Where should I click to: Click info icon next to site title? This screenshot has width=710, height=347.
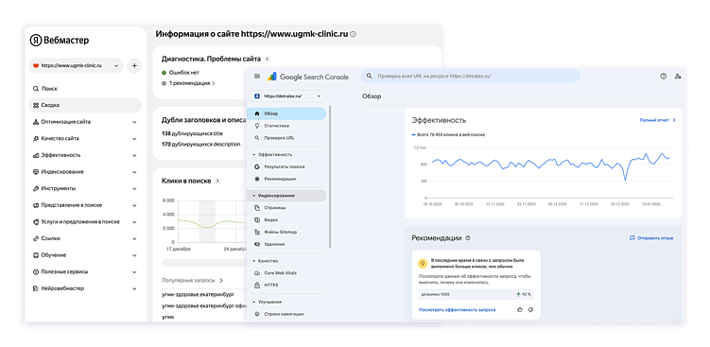pos(354,34)
